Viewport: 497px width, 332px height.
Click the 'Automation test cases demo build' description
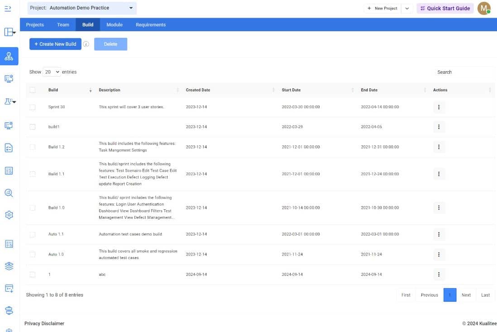point(130,234)
